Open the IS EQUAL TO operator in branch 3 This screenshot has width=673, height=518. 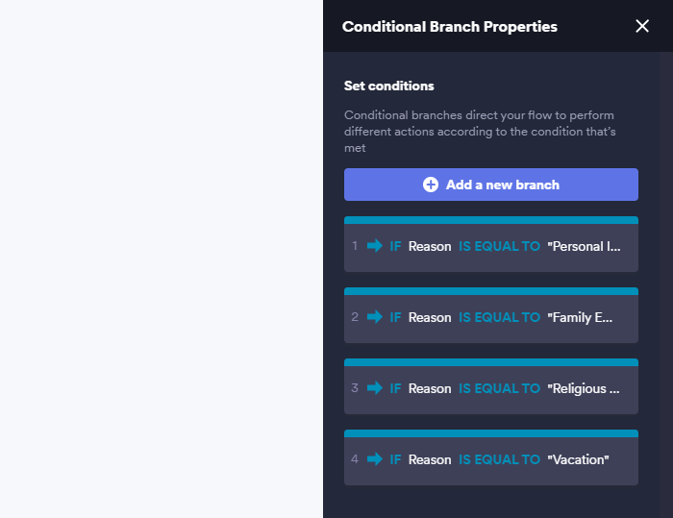pyautogui.click(x=499, y=388)
